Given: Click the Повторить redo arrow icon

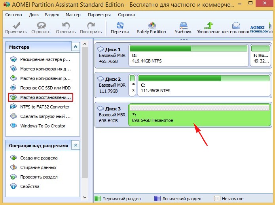Looking at the screenshot, I should (91, 26).
